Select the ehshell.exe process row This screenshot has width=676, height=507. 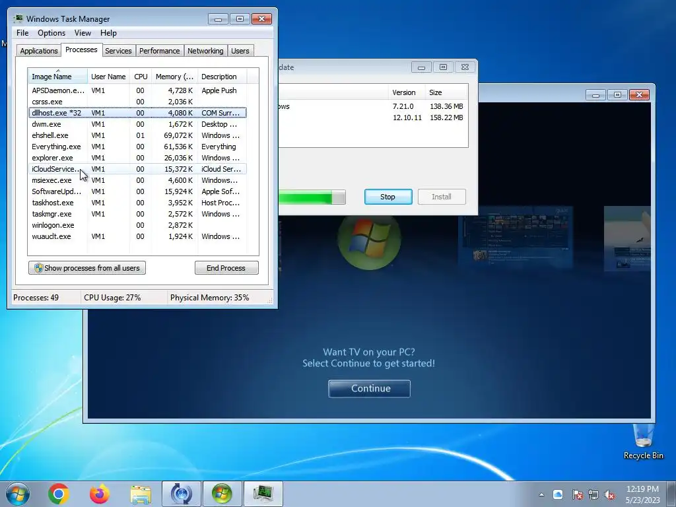coord(137,135)
